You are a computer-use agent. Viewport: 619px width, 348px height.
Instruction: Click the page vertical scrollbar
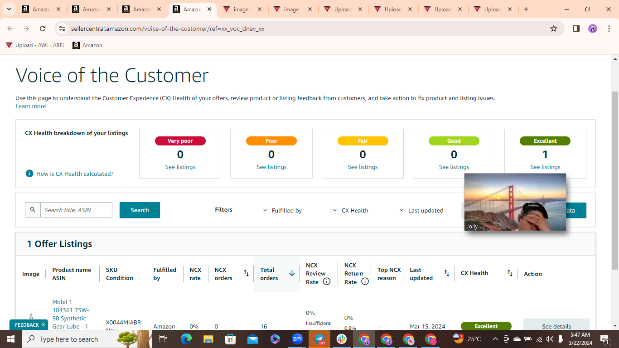click(x=615, y=181)
